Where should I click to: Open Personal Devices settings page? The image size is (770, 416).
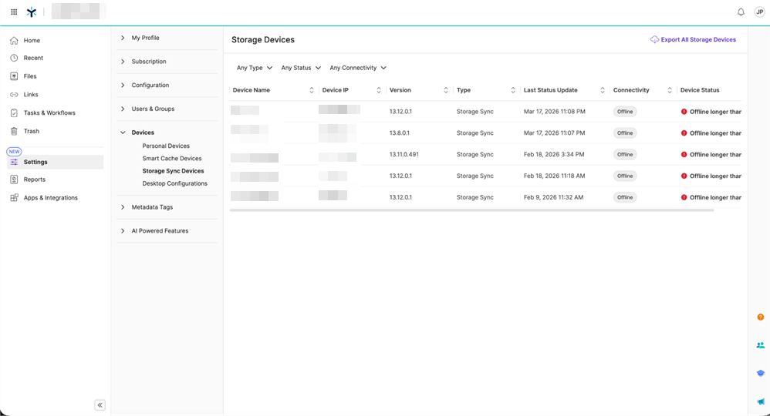166,146
